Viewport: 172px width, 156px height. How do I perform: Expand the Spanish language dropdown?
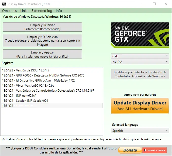(x=140, y=131)
